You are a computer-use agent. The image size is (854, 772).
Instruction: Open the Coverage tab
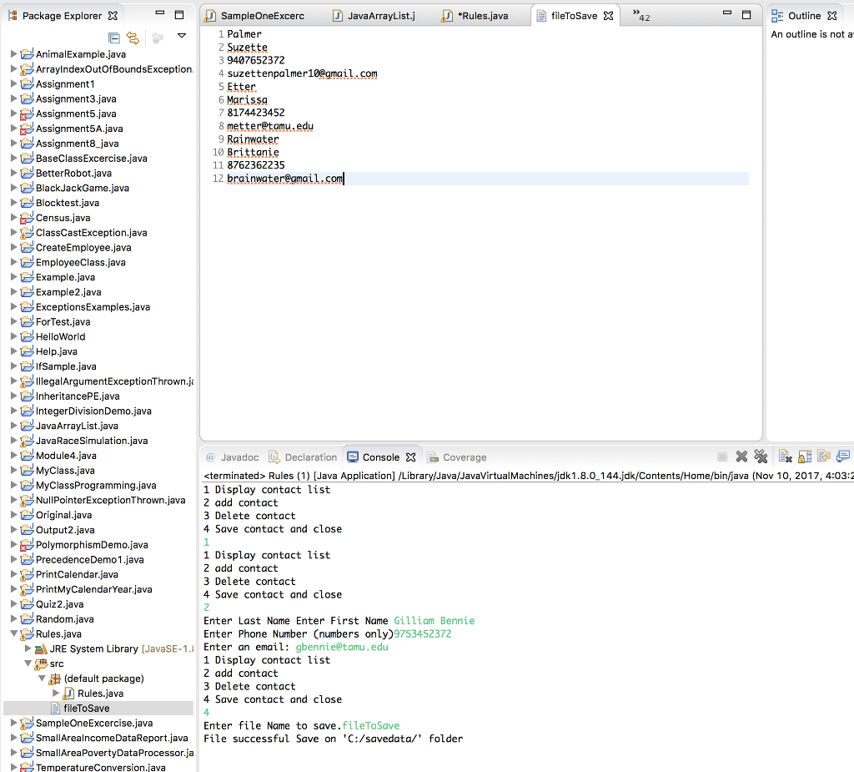point(465,457)
